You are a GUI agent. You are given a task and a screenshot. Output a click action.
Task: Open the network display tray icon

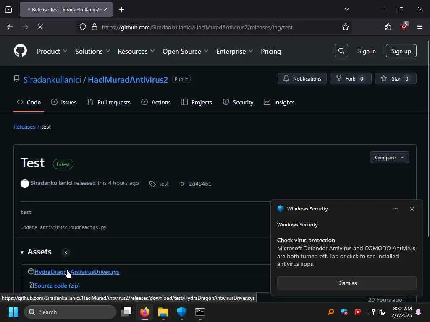click(371, 312)
